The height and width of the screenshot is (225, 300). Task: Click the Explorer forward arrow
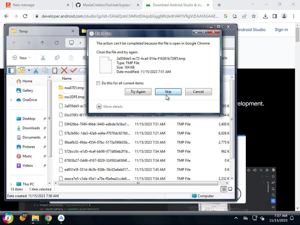[28, 43]
